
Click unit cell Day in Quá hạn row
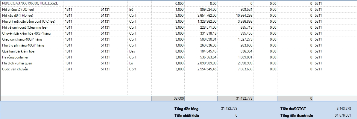(139, 51)
